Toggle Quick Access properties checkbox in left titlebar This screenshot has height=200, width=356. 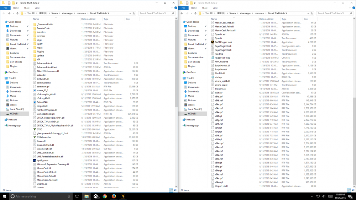(9, 3)
